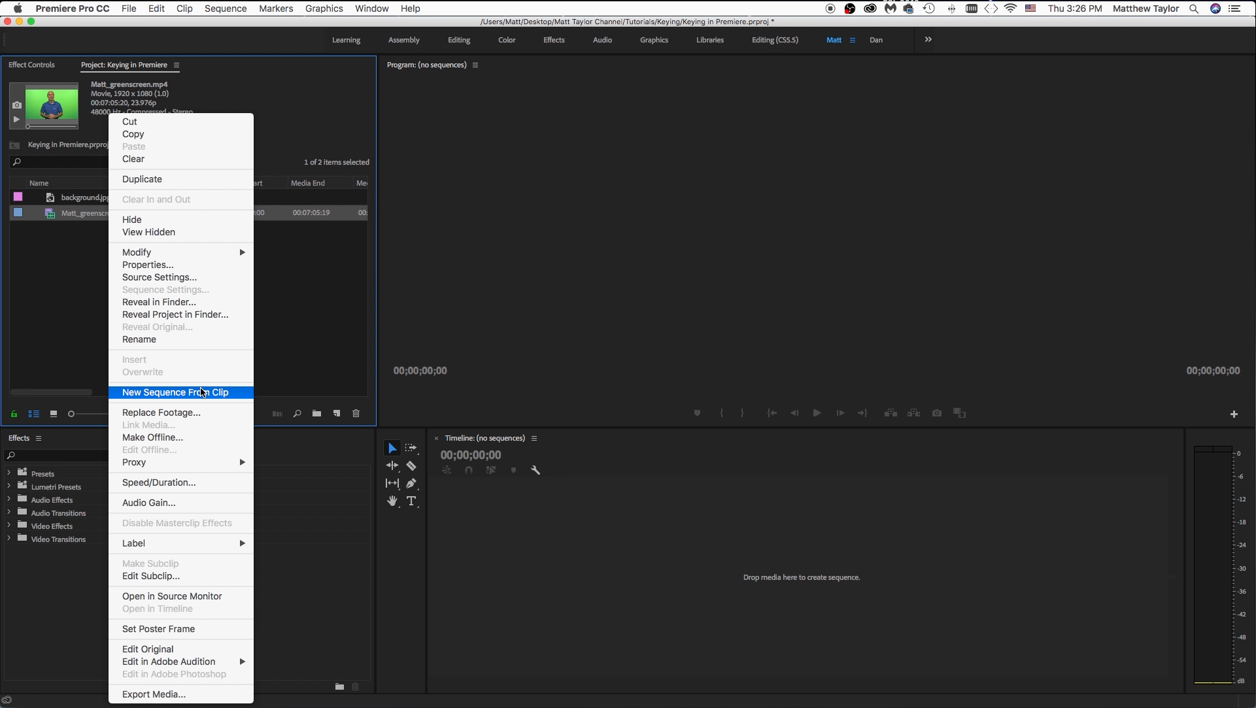Select the Track Select Forward tool
The width and height of the screenshot is (1256, 708).
coord(412,447)
